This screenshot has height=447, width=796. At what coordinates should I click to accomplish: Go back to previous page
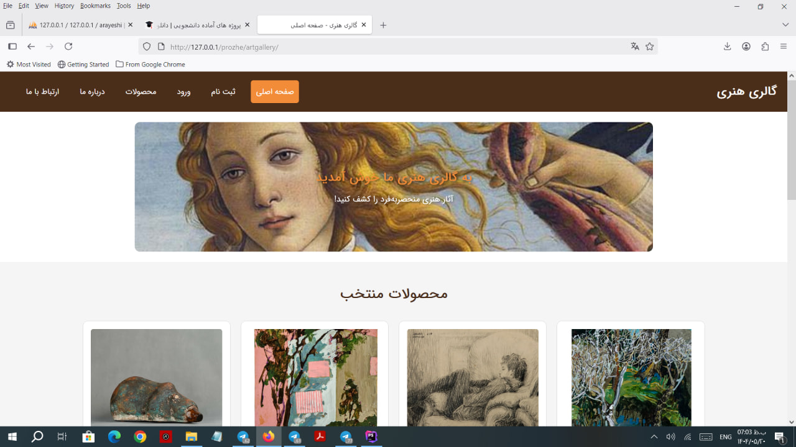click(31, 47)
